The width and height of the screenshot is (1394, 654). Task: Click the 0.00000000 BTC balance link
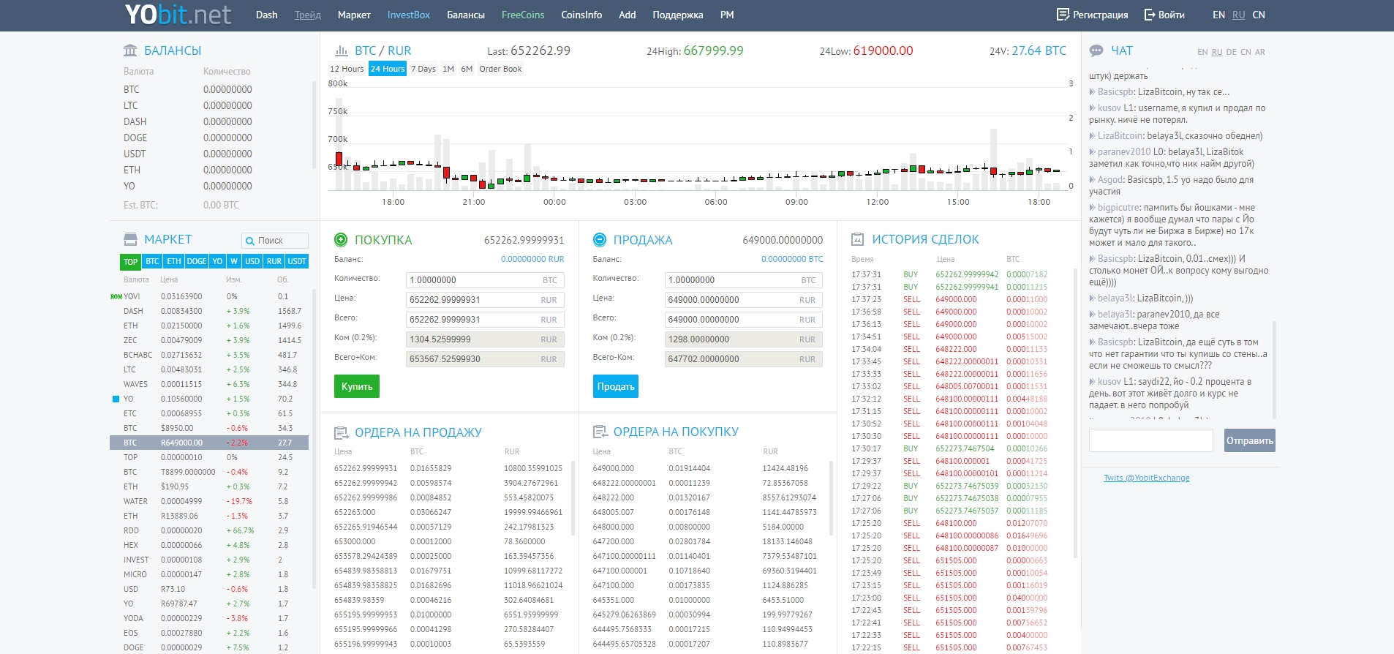pos(792,259)
